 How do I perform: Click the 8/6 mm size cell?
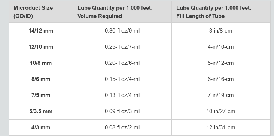tap(41, 79)
